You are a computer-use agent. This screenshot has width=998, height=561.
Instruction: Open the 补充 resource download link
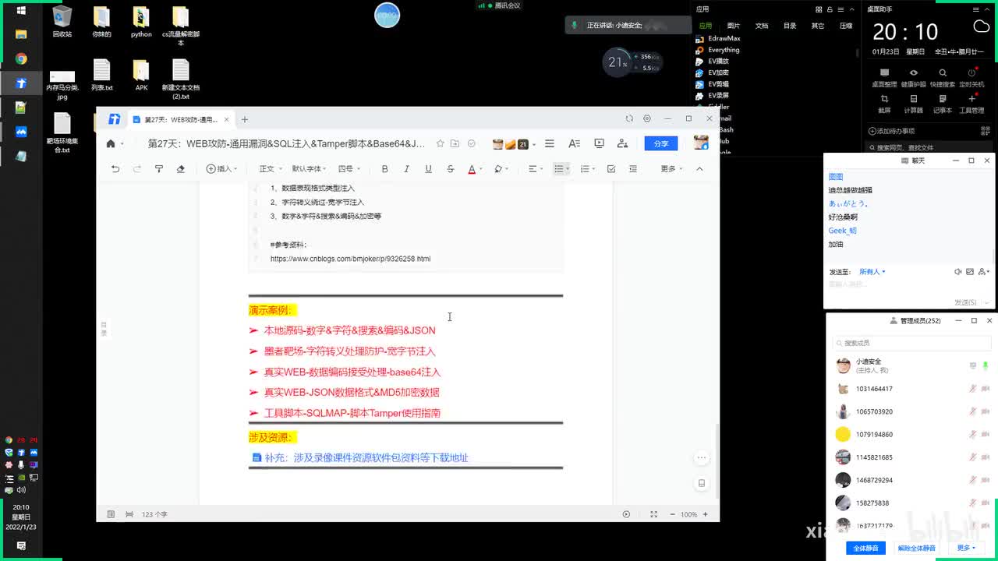pos(366,458)
